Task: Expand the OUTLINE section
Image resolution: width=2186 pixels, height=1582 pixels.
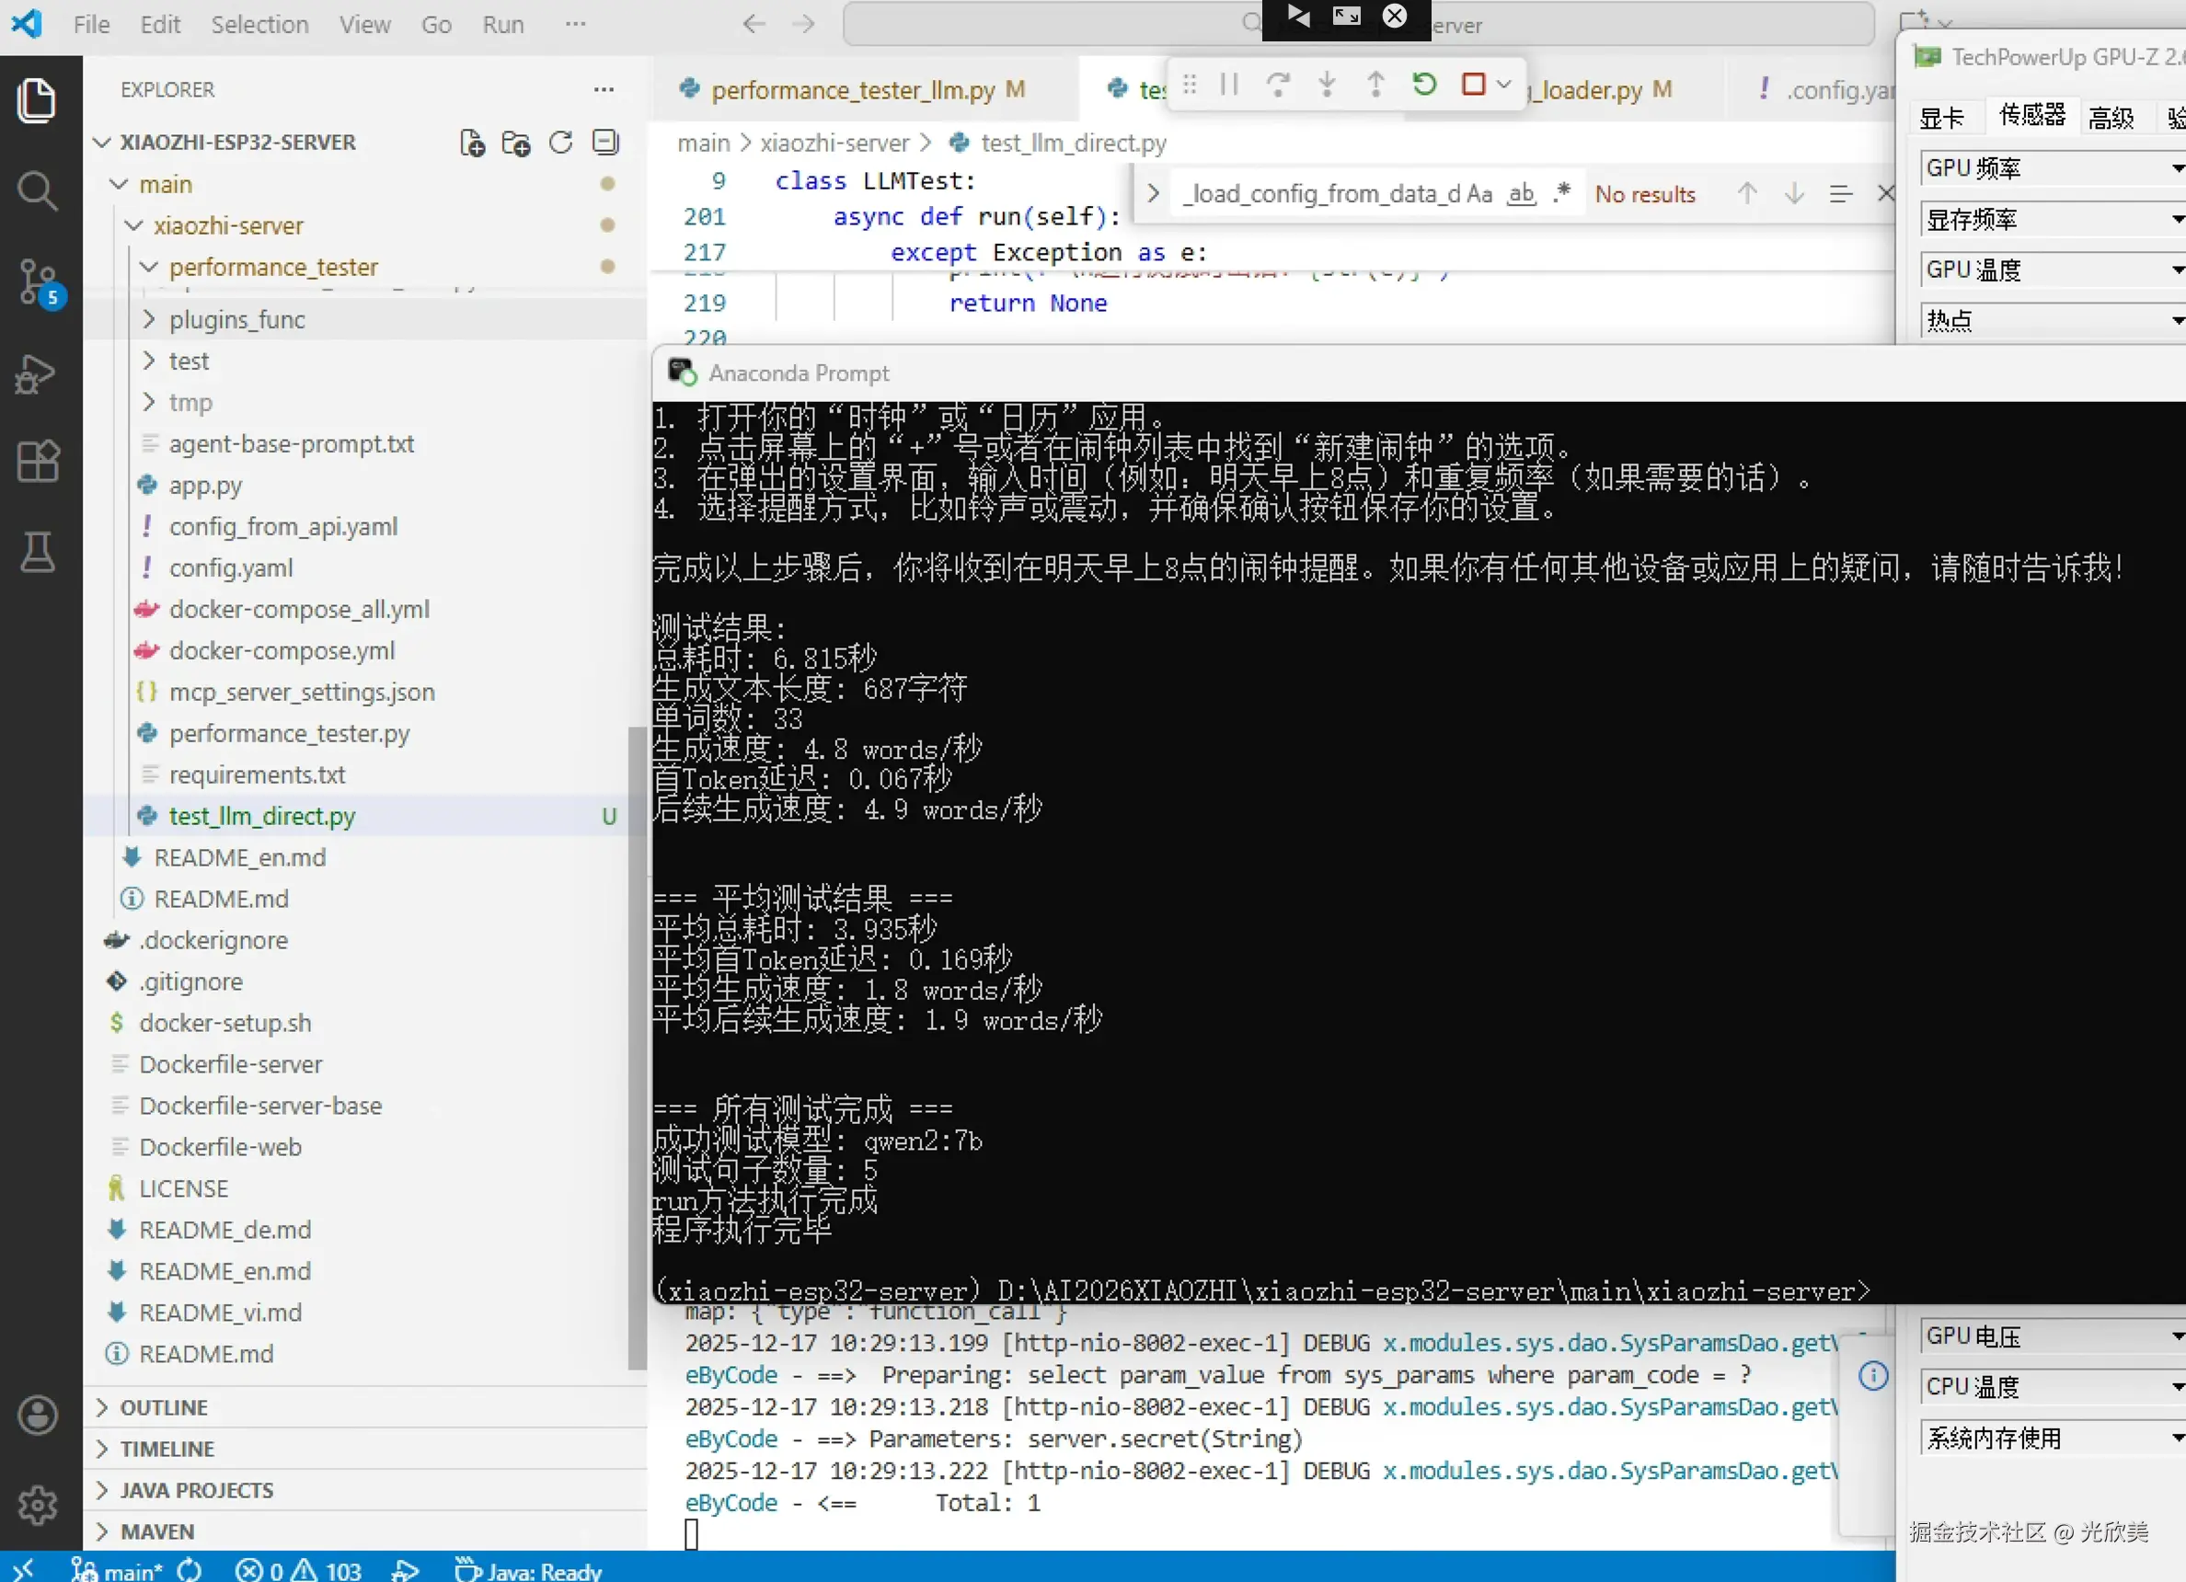Action: pyautogui.click(x=163, y=1407)
